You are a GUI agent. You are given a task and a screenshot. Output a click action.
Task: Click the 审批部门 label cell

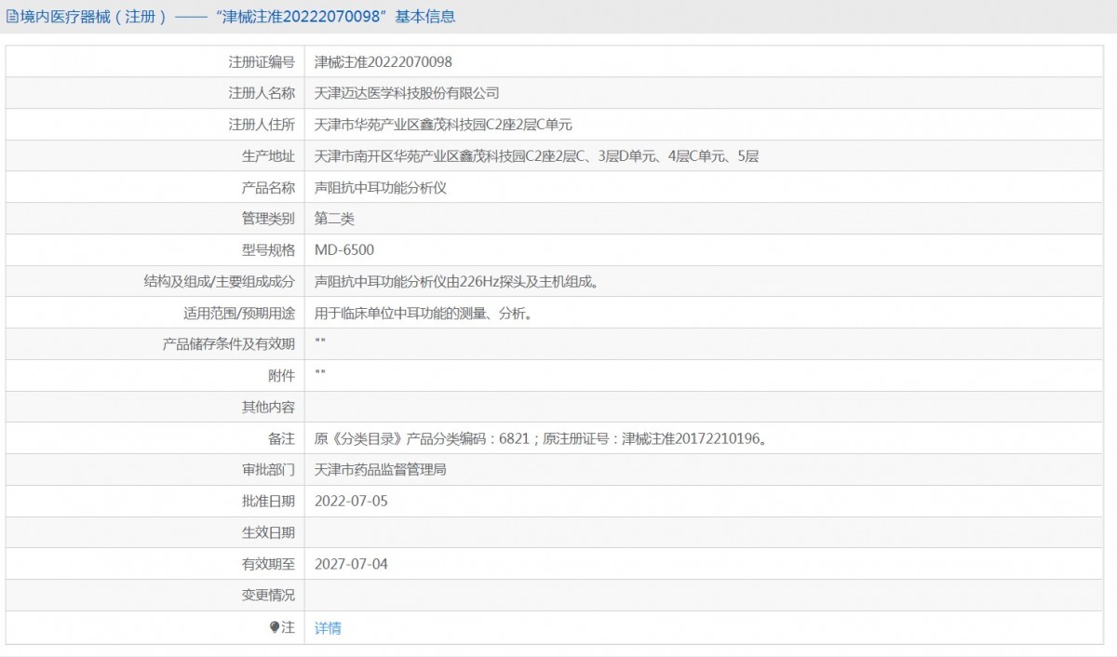155,470
